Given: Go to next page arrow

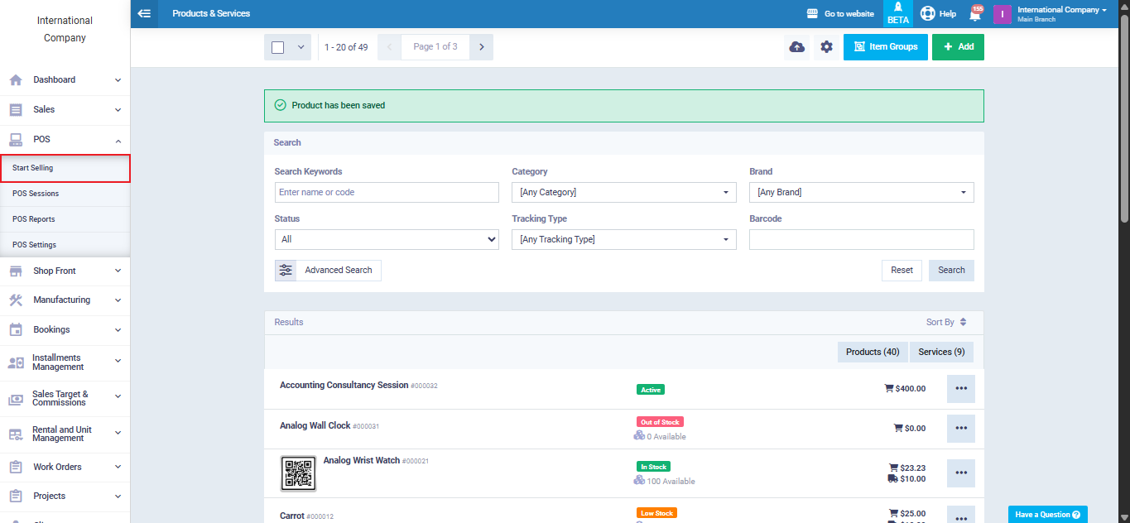Looking at the screenshot, I should click(481, 47).
